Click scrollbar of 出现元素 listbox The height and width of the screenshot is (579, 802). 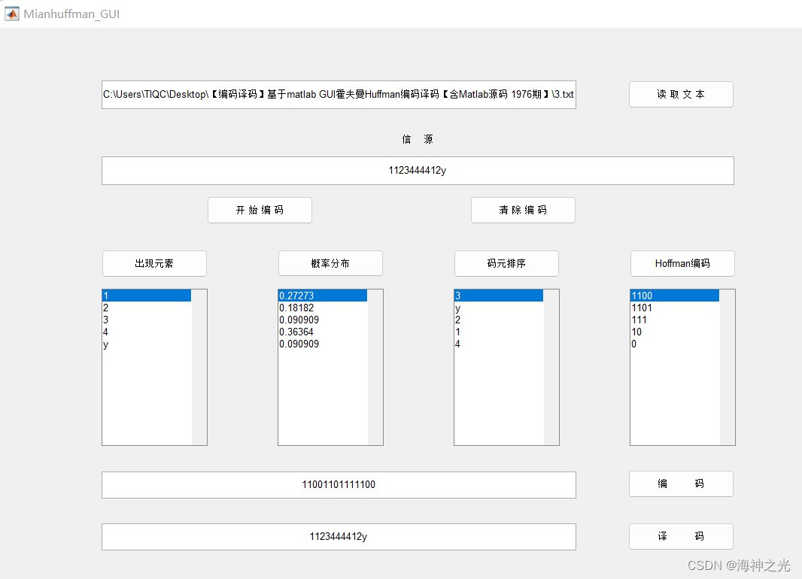pos(199,368)
